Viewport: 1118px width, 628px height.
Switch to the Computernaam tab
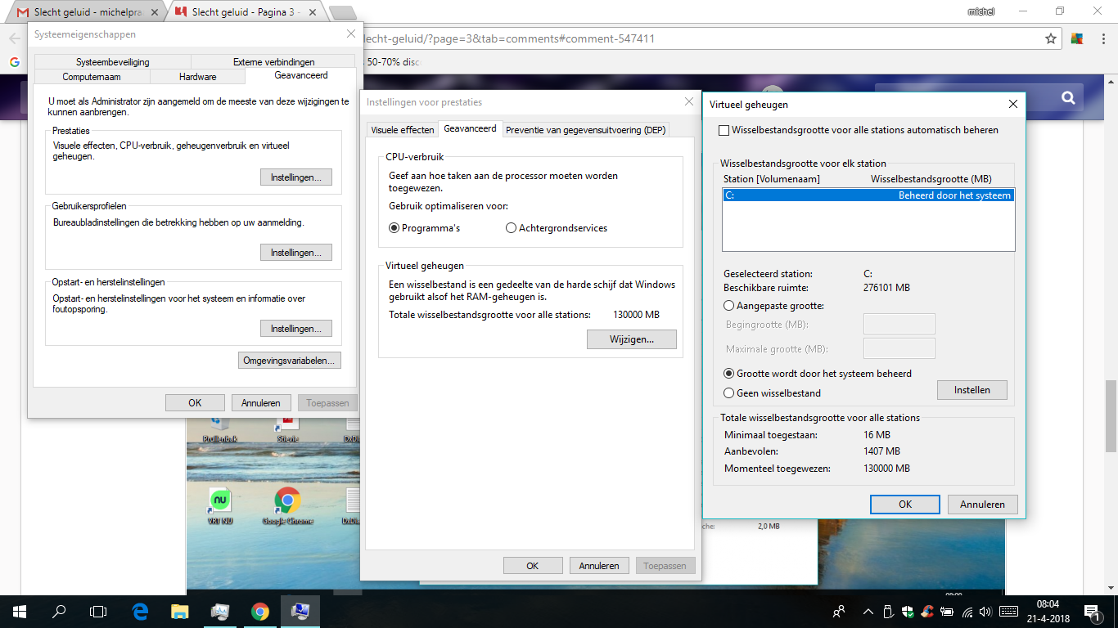[92, 77]
